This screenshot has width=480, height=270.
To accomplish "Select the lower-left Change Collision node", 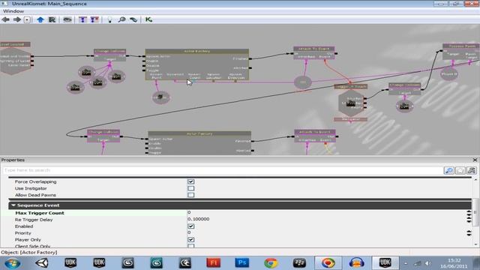I will (103, 136).
